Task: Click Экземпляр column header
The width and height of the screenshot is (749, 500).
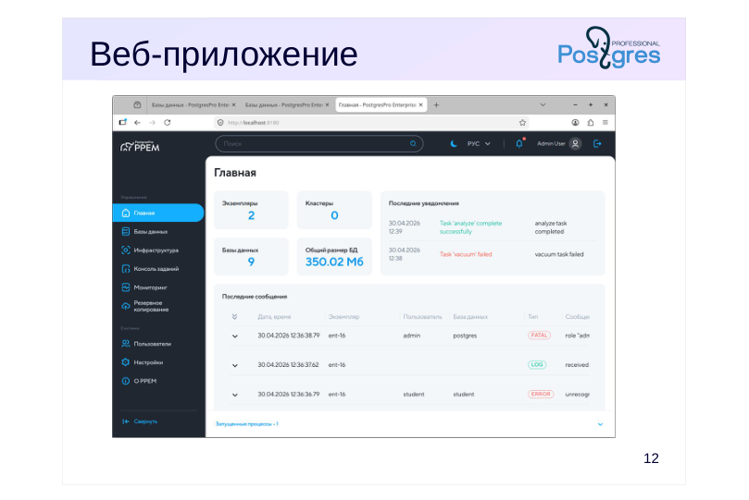Action: pyautogui.click(x=343, y=317)
